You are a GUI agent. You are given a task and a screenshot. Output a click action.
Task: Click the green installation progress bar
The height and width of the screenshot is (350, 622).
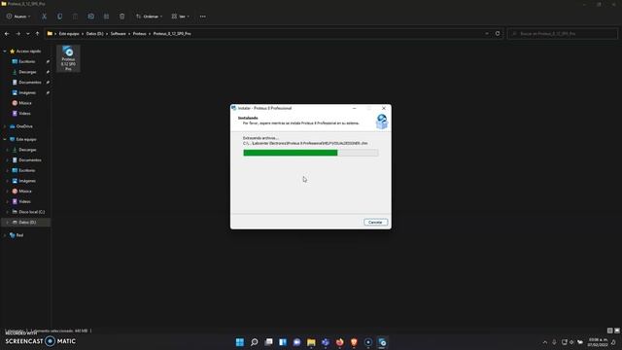(311, 153)
